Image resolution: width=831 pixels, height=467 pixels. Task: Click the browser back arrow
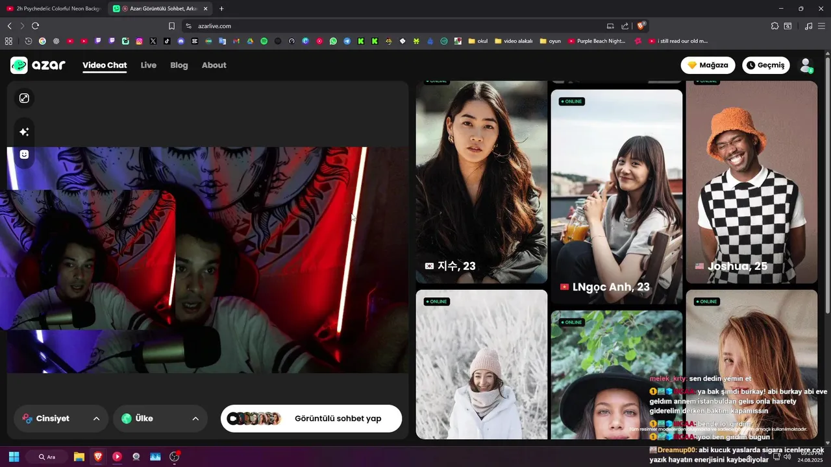[9, 26]
